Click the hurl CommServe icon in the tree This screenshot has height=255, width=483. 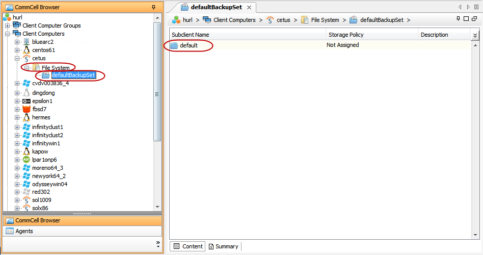[x=7, y=17]
